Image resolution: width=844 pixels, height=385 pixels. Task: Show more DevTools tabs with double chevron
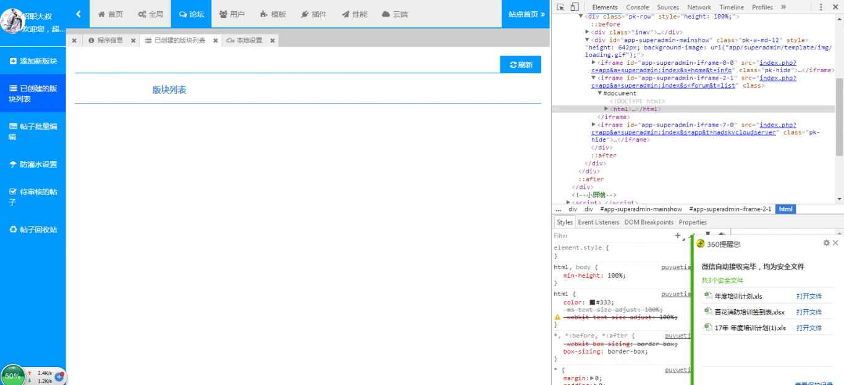(x=783, y=7)
